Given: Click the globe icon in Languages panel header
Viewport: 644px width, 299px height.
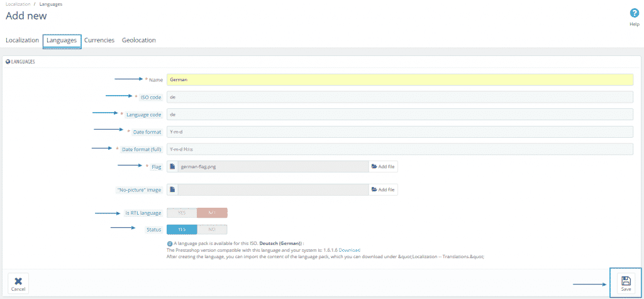Looking at the screenshot, I should (x=8, y=62).
